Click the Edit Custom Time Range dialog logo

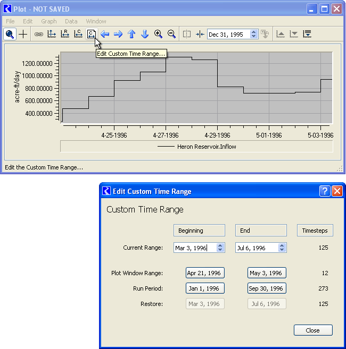106,191
